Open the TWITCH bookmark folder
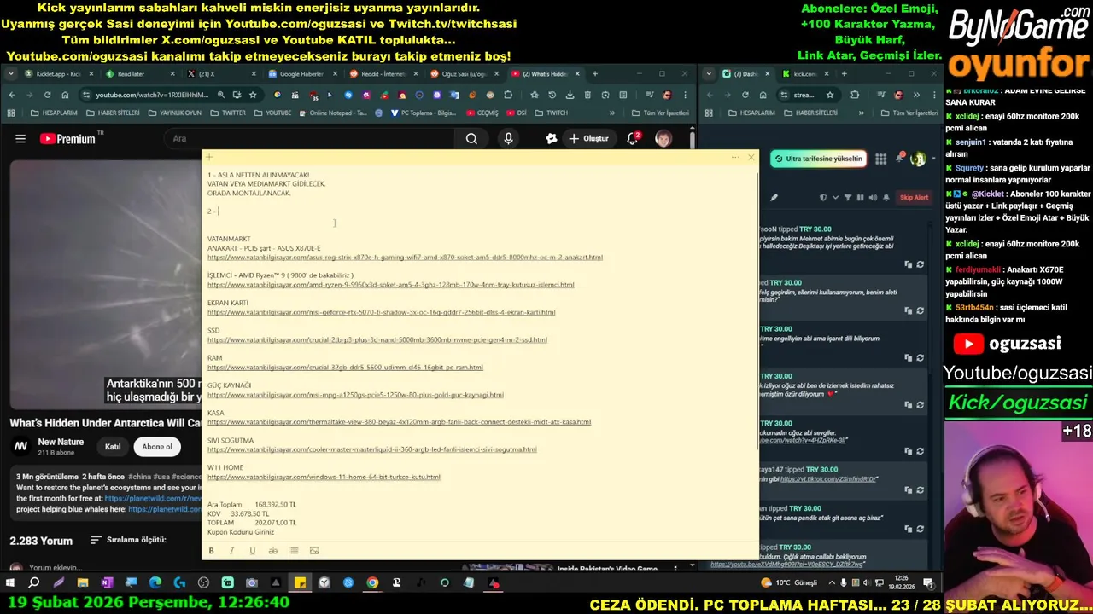1093x614 pixels. point(552,113)
